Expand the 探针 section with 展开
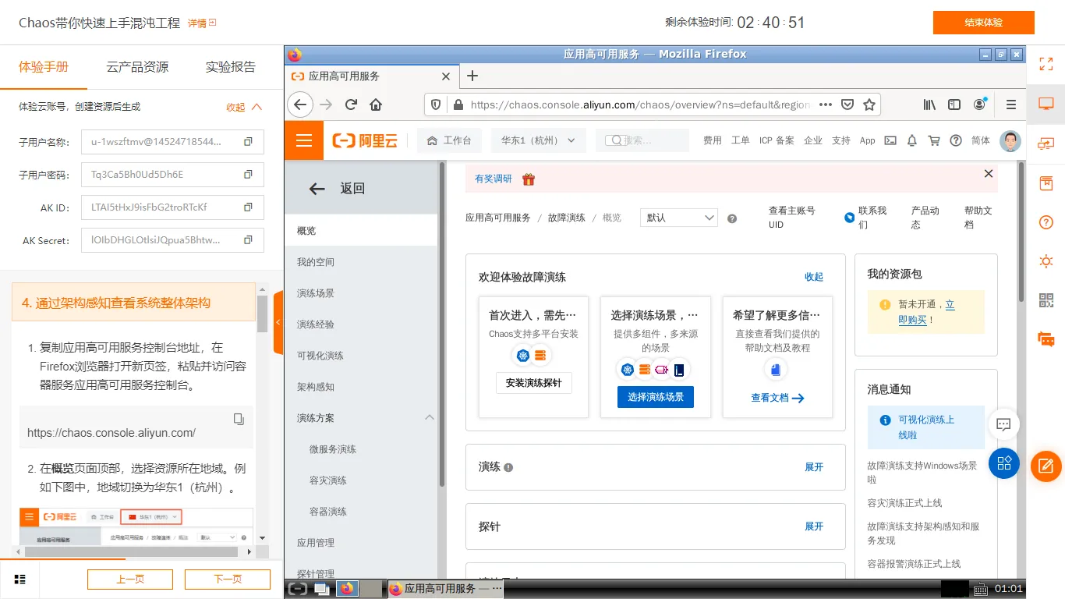This screenshot has height=599, width=1065. pos(814,526)
